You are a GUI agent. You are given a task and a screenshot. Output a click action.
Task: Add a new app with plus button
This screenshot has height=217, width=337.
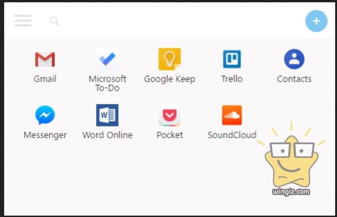(316, 21)
